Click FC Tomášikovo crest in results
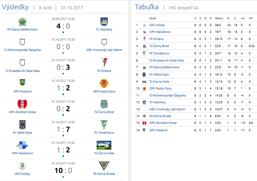Image resolution: width=257 pixels, height=181 pixels. click(x=104, y=124)
